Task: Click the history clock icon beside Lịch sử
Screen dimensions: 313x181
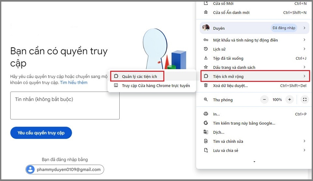Action: click(206, 49)
